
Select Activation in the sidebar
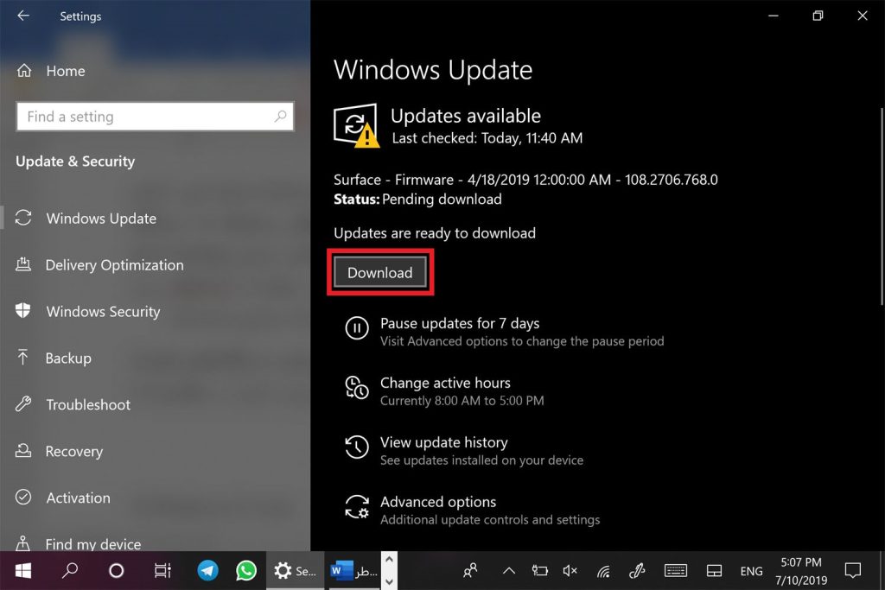pyautogui.click(x=78, y=498)
